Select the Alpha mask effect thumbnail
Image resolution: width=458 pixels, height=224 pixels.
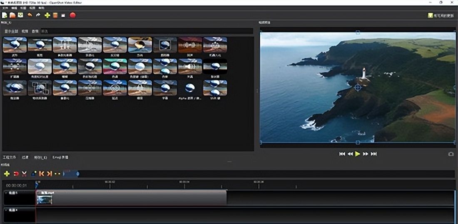click(x=190, y=88)
